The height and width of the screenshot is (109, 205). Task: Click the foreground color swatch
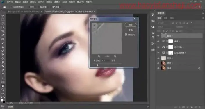coord(2,100)
